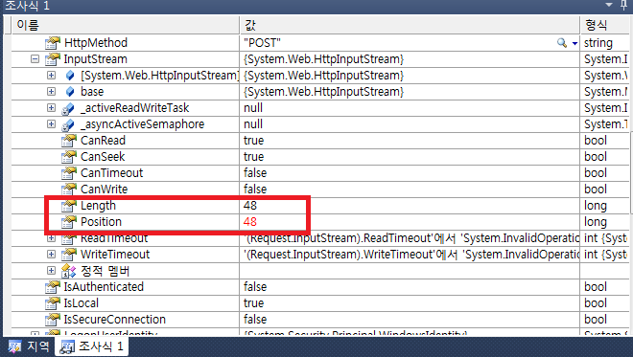Click the IsSecureConnection property icon
The width and height of the screenshot is (633, 357).
[x=53, y=320]
